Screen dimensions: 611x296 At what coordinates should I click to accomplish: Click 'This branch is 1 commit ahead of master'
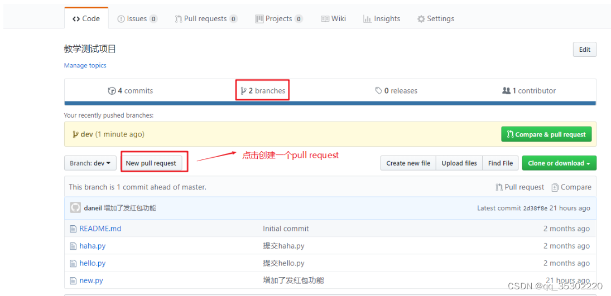(x=138, y=187)
